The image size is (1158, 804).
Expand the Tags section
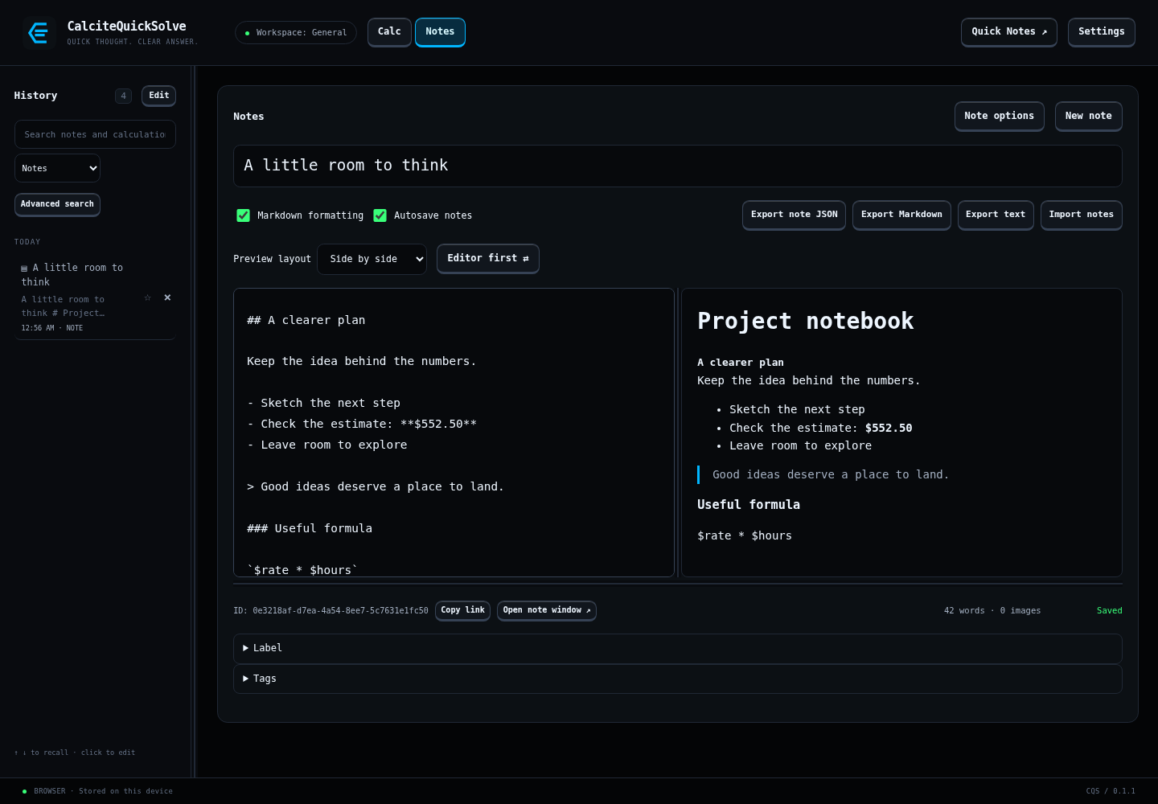(678, 679)
